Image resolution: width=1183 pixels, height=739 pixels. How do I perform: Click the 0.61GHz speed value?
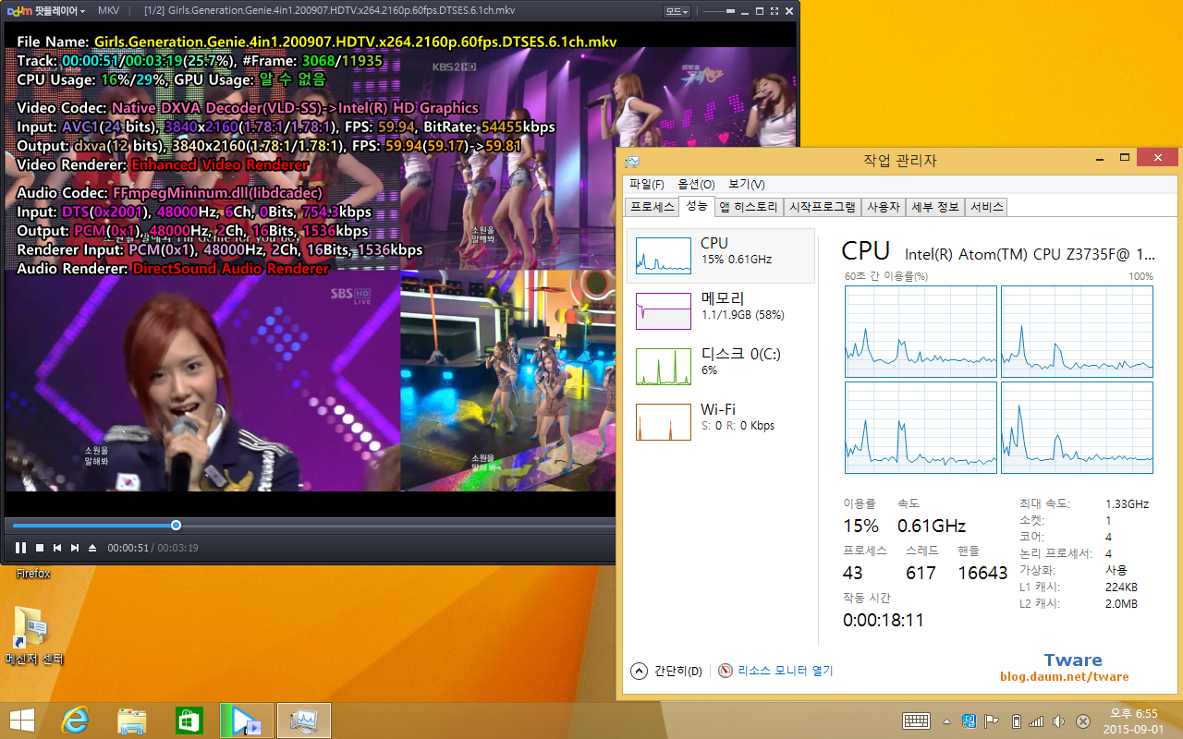(932, 526)
